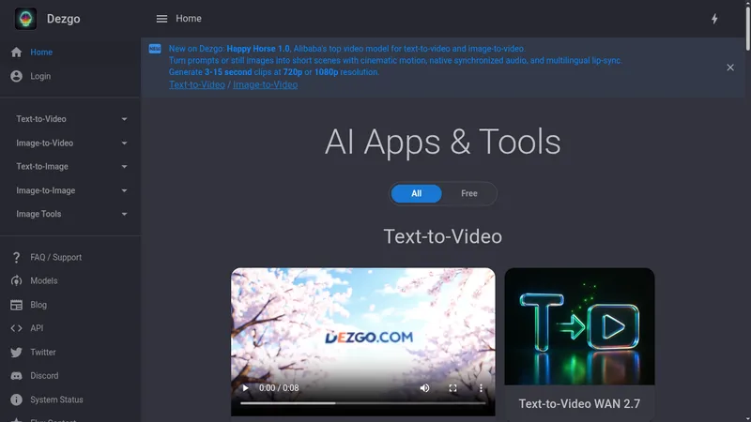Click the video time 0:00 / 0:08
Screen dimensions: 751x422
click(279, 388)
